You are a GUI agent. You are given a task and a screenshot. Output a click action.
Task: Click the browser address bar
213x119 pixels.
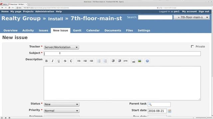pyautogui.click(x=90, y=8)
